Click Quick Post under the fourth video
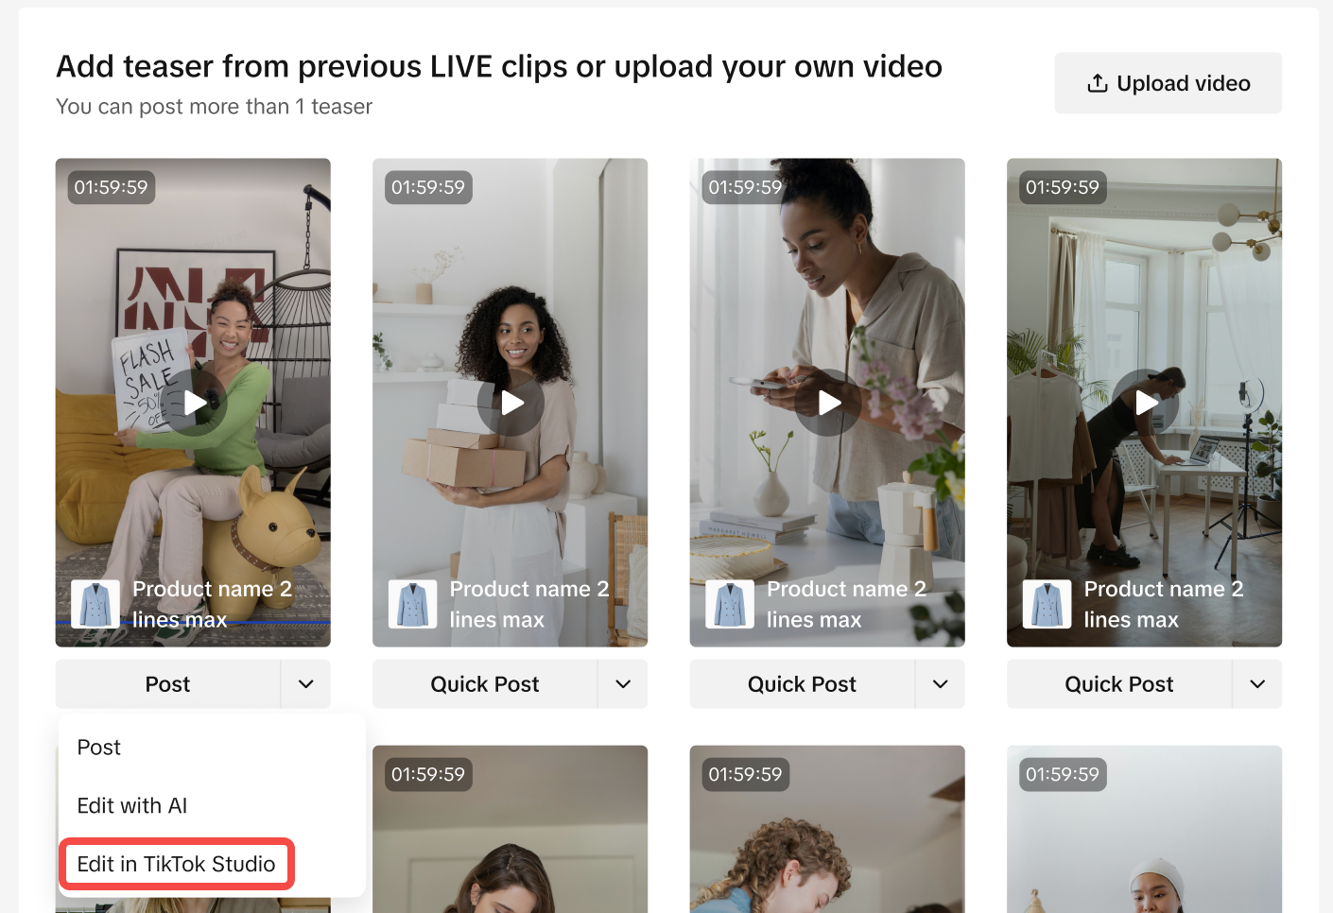The height and width of the screenshot is (913, 1333). click(1119, 684)
